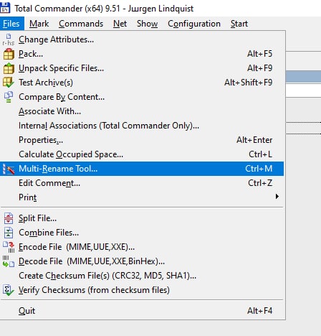Select Quit from Files menu
321x336 pixels.
[x=142, y=311]
